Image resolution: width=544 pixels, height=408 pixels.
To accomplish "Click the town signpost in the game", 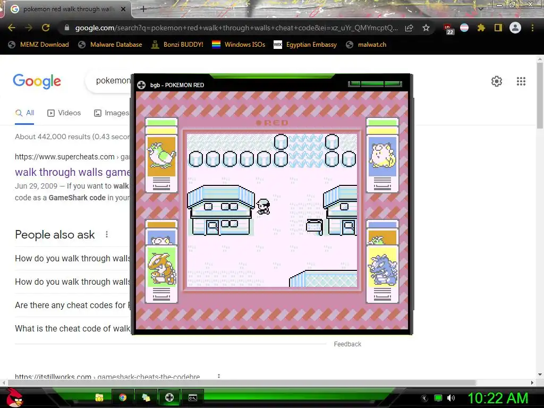I will point(314,226).
